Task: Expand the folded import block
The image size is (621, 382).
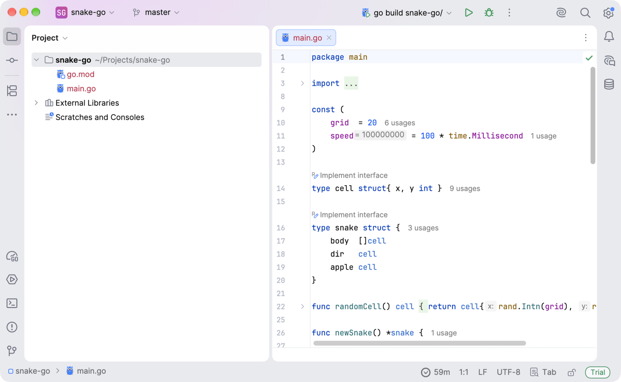Action: click(302, 83)
